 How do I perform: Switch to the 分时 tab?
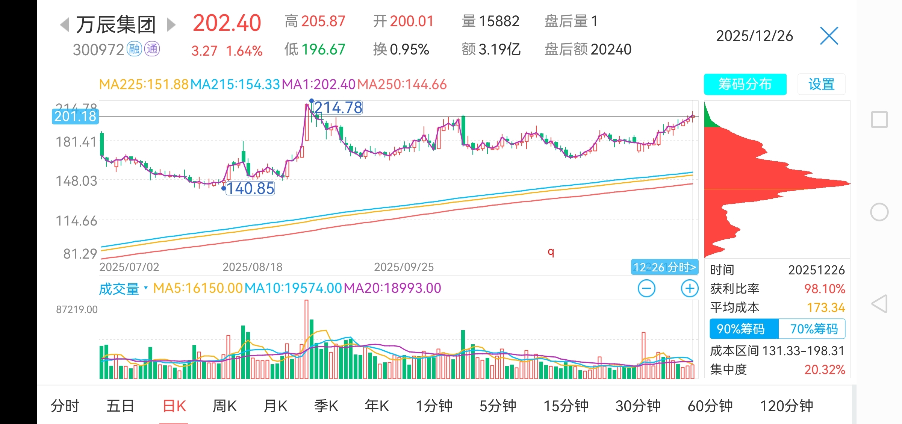coord(65,406)
